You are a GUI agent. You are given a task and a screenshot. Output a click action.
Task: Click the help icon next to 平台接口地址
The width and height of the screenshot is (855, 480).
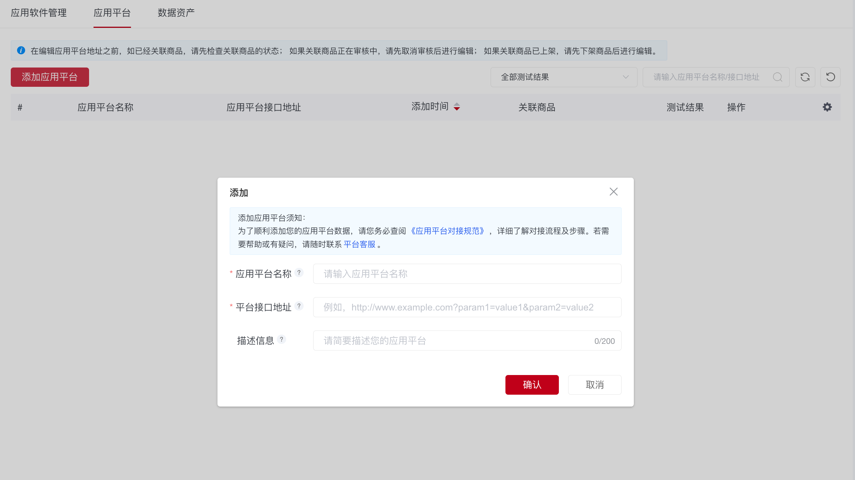299,306
